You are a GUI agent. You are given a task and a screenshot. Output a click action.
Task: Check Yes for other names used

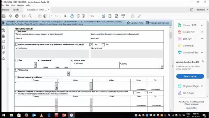tap(103, 45)
